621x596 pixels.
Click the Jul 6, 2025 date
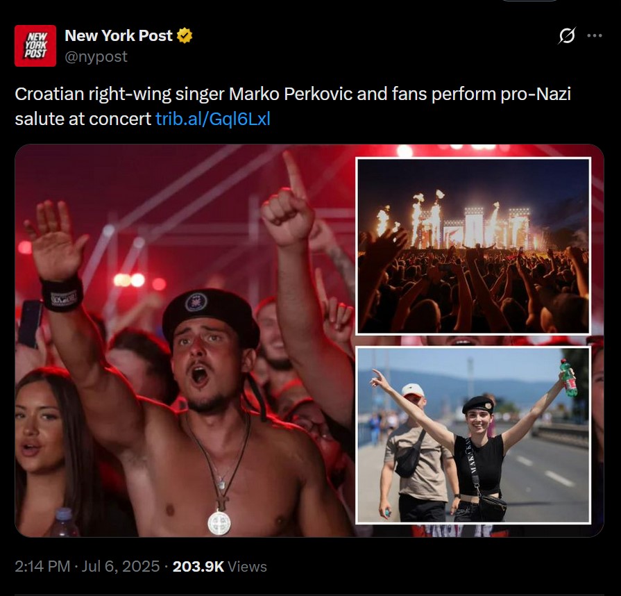tap(121, 566)
